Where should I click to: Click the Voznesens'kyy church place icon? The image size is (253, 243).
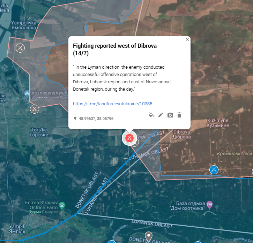click(27, 94)
